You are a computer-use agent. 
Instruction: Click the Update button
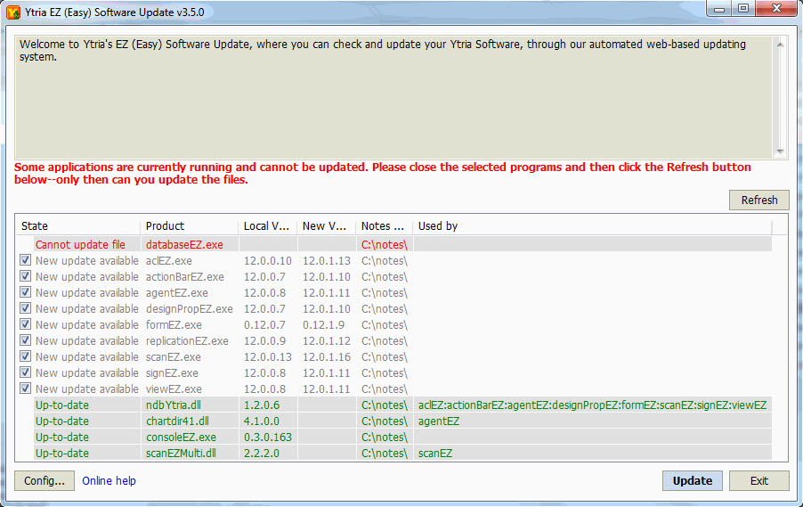click(x=692, y=481)
